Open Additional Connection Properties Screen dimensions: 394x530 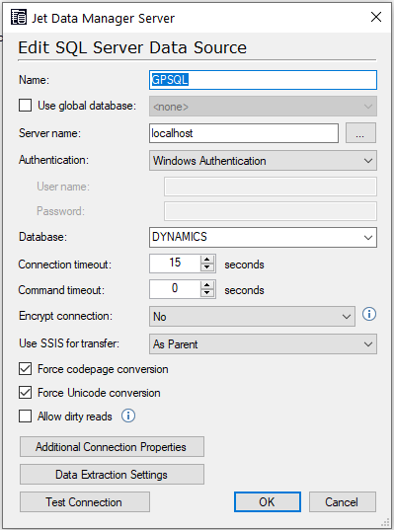pyautogui.click(x=112, y=447)
